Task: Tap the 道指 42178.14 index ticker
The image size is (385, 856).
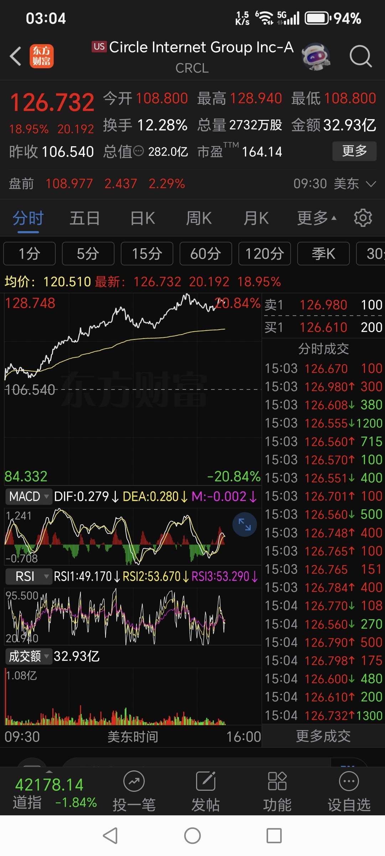Action: pos(55,793)
